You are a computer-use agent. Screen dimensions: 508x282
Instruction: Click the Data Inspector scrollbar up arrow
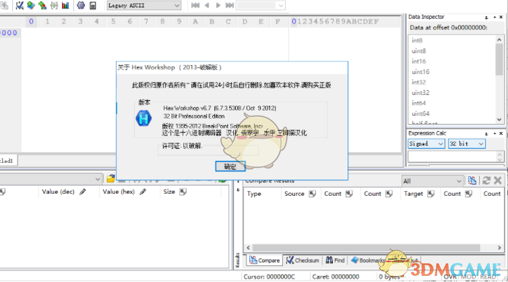coord(499,40)
